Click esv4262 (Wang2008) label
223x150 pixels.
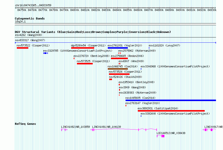point(29,35)
